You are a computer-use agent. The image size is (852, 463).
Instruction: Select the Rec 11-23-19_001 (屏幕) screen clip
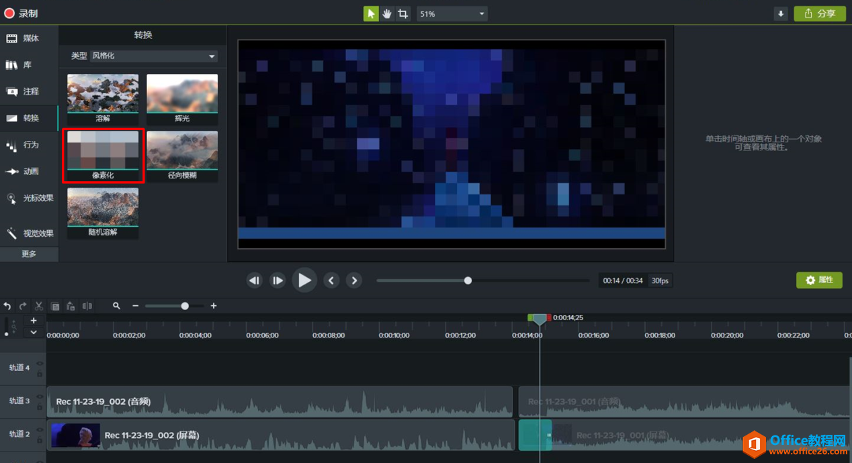(685, 435)
